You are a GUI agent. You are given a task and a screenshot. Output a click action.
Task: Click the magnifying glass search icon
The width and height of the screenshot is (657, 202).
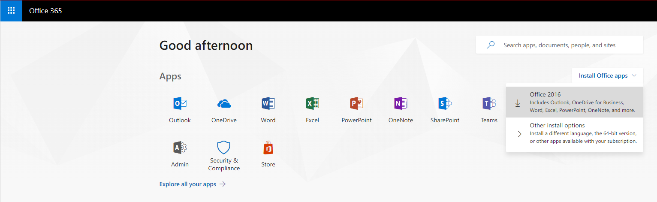click(491, 45)
